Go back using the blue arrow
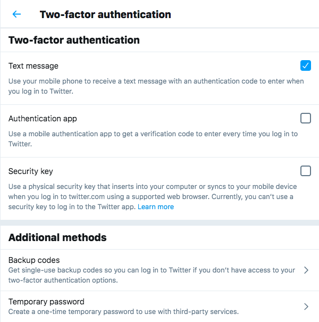The height and width of the screenshot is (322, 319). (x=16, y=14)
